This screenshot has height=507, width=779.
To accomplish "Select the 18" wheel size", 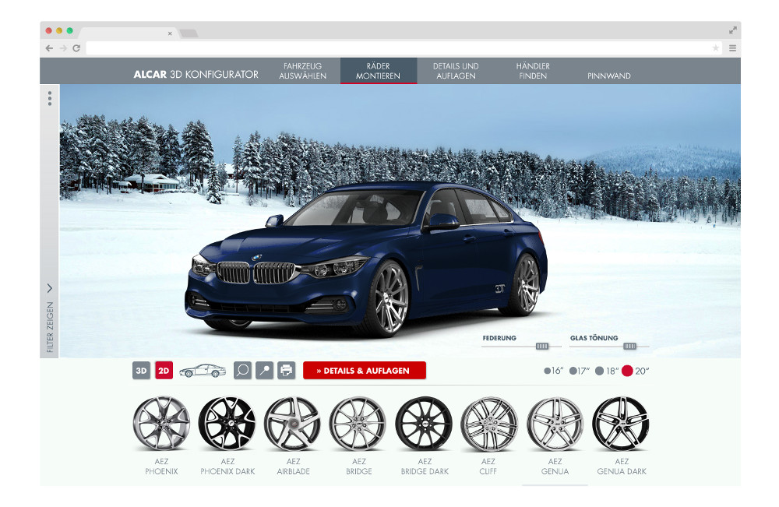I will coord(607,371).
